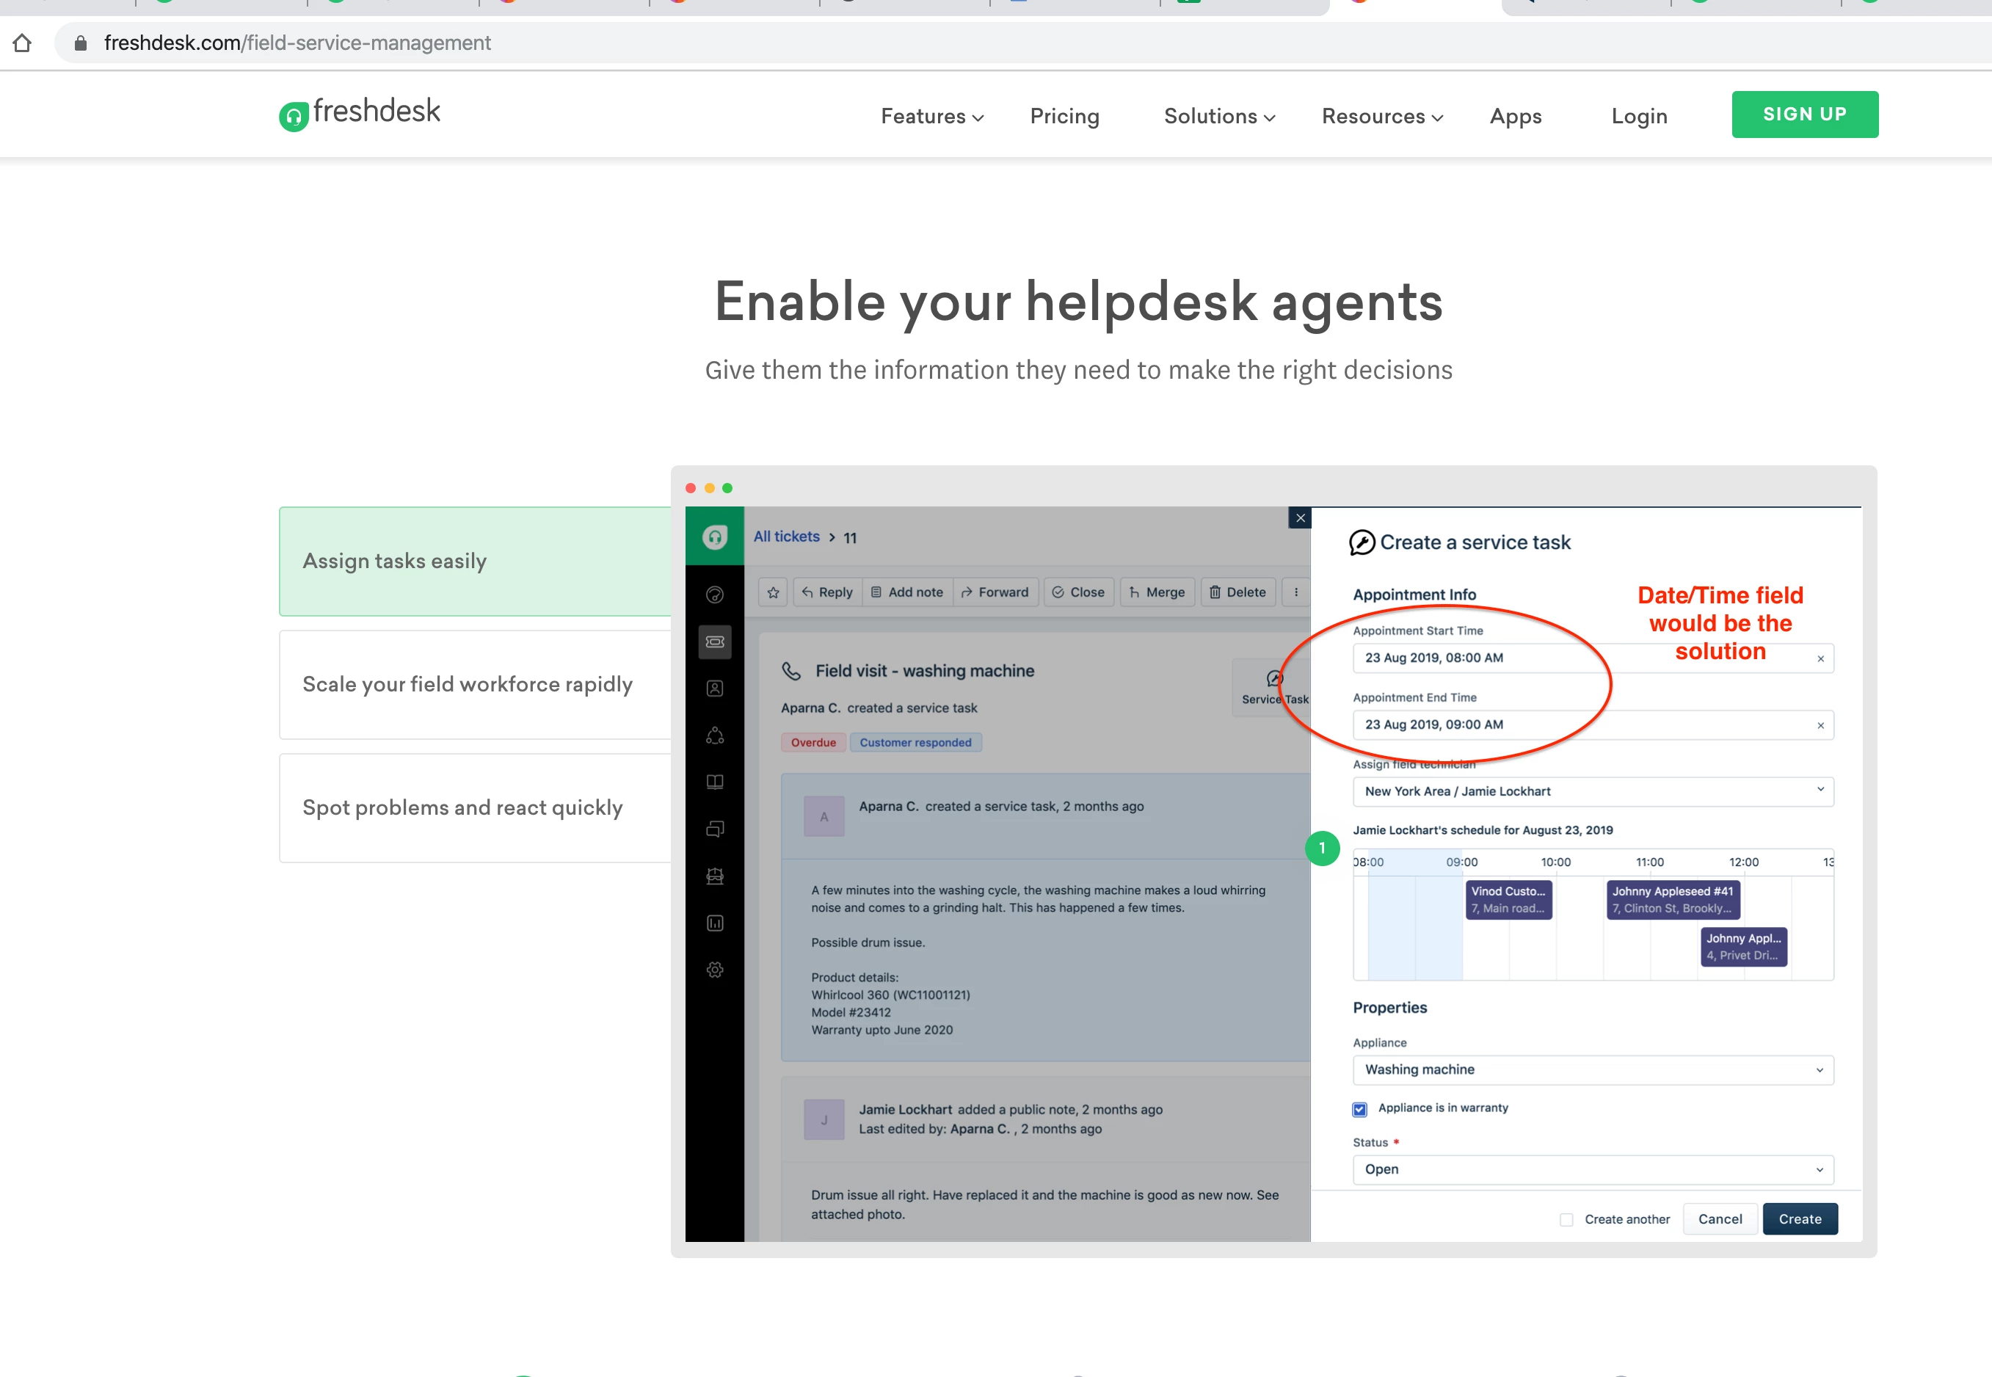Open the reports chart icon in sidebar
This screenshot has height=1377, width=1992.
[x=714, y=923]
